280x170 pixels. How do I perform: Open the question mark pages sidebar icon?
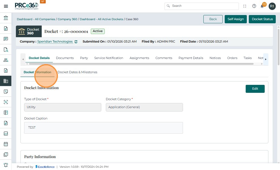[x=6, y=154]
